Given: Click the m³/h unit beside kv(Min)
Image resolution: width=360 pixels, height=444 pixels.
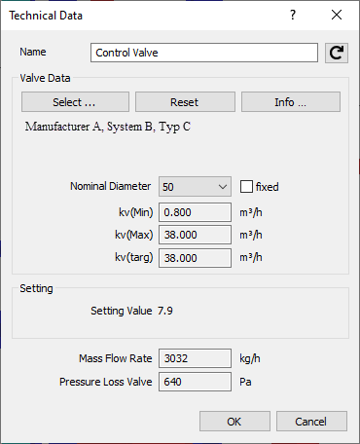Looking at the screenshot, I should tap(251, 212).
